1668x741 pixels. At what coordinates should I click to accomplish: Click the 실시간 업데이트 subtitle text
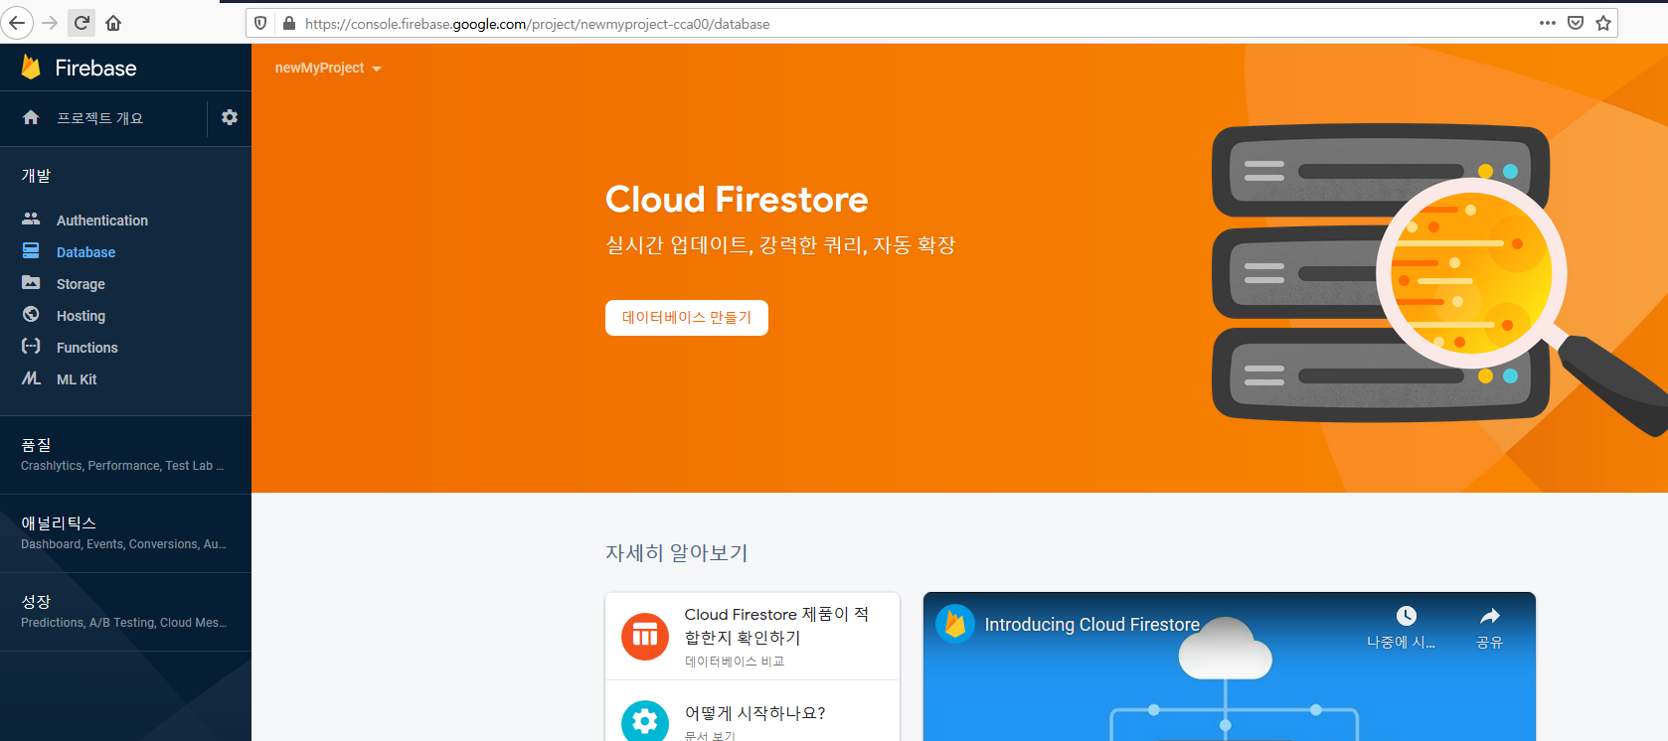[780, 245]
